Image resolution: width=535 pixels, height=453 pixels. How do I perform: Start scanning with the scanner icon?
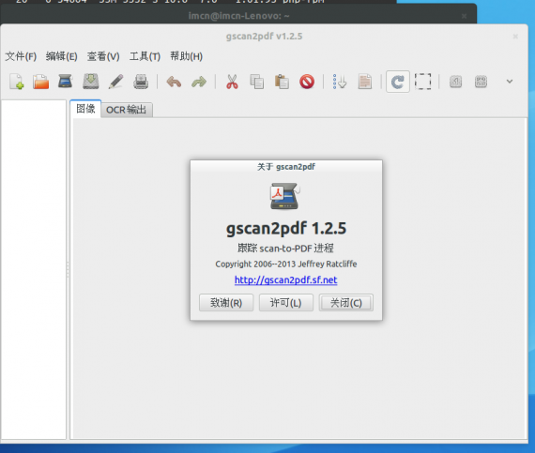66,81
